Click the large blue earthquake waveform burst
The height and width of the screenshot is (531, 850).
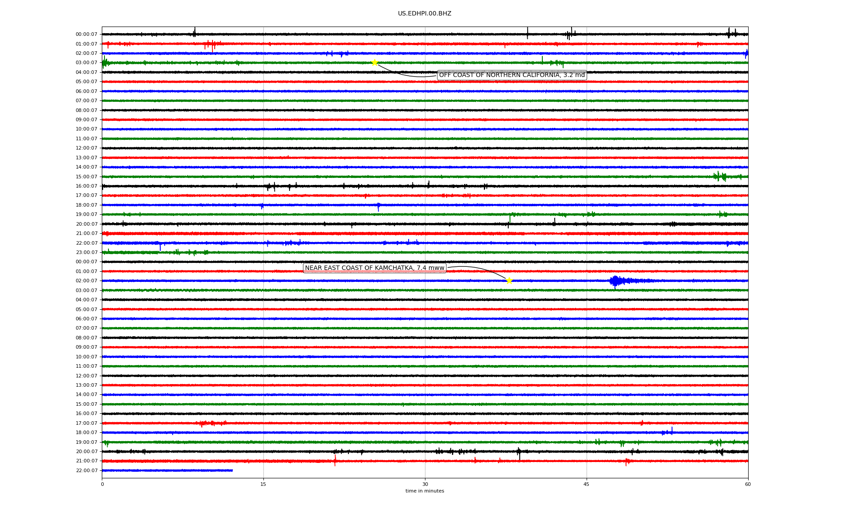tap(616, 281)
